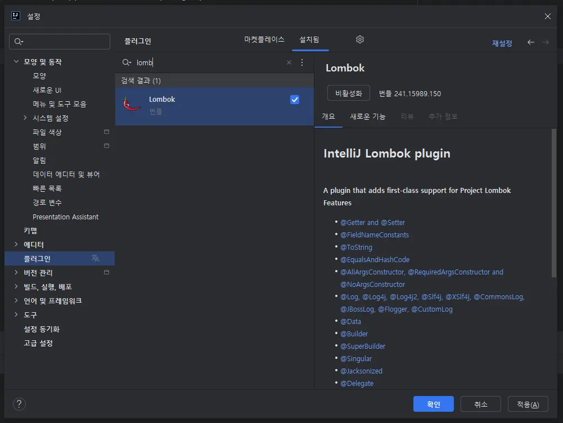Expand the 언어 및 프레임워크 section
Image resolution: width=563 pixels, height=423 pixels.
point(16,300)
